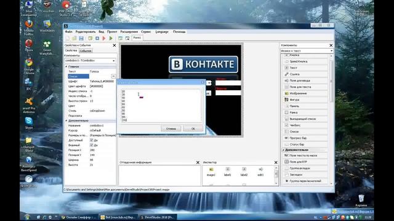
Task: Click the Save (floppy disk) toolbar icon
Action: tap(81, 38)
